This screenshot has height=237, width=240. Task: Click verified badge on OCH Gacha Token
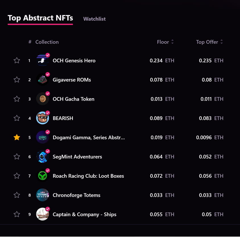click(48, 93)
